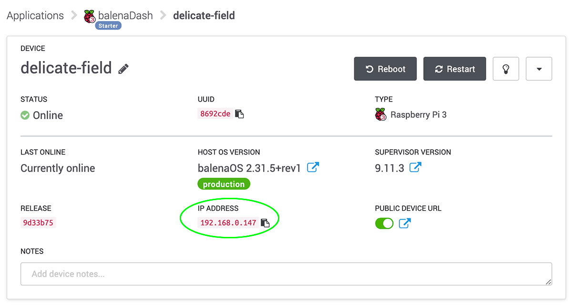Disable the Public Device URL toggle
The width and height of the screenshot is (572, 306).
(384, 223)
